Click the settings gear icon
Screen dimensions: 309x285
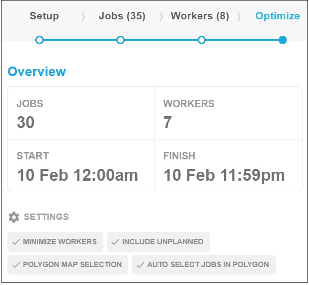(x=14, y=217)
